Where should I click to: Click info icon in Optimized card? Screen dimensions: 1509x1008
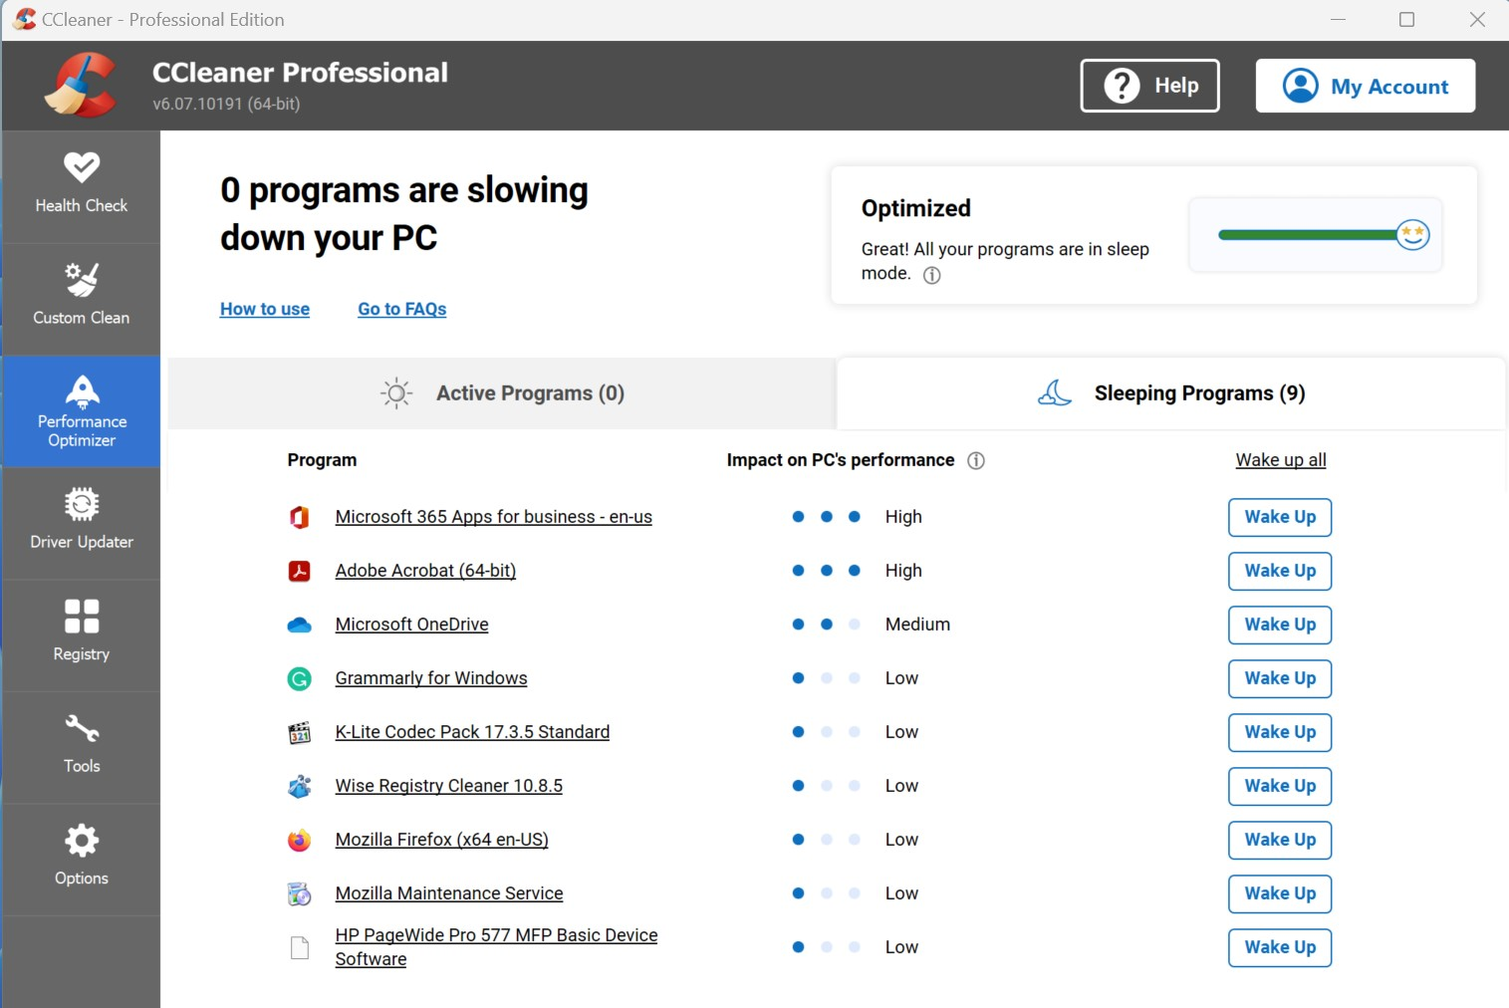(931, 275)
